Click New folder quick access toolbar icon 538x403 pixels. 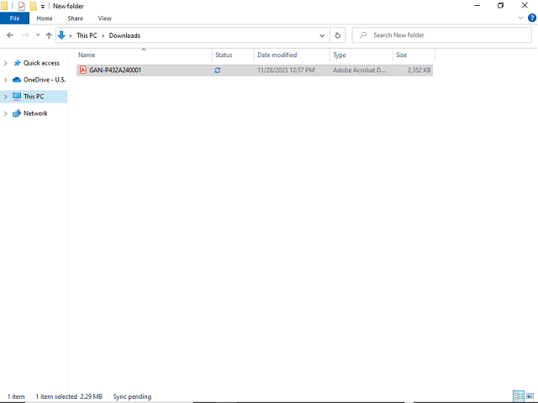(x=33, y=6)
